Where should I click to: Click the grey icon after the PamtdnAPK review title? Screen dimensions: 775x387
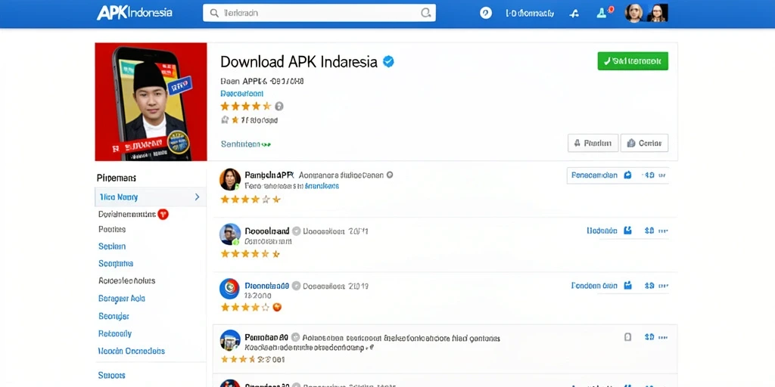tap(390, 175)
